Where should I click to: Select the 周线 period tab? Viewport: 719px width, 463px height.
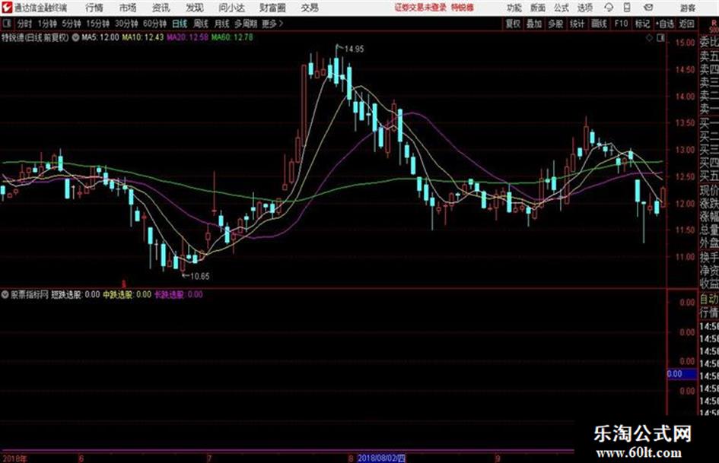pyautogui.click(x=201, y=24)
